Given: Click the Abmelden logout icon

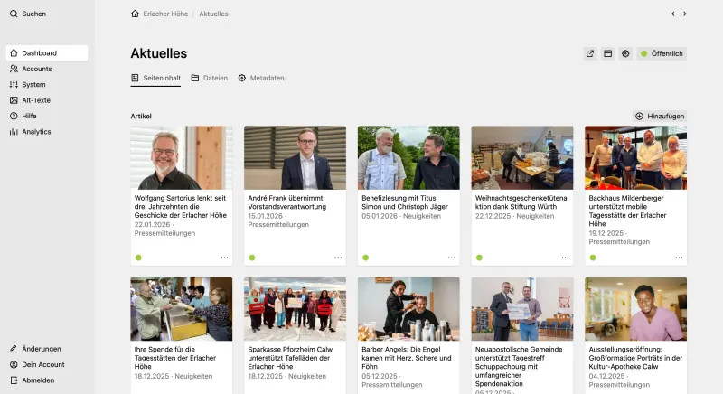Looking at the screenshot, I should click(14, 380).
